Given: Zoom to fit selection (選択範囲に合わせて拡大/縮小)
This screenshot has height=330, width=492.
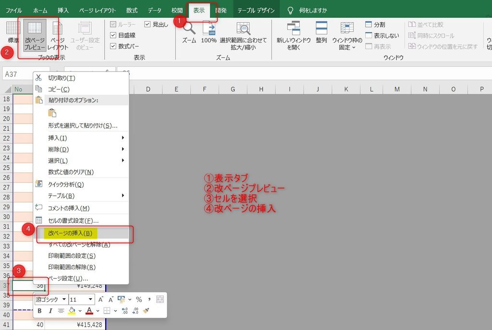Looking at the screenshot, I should pos(243,35).
